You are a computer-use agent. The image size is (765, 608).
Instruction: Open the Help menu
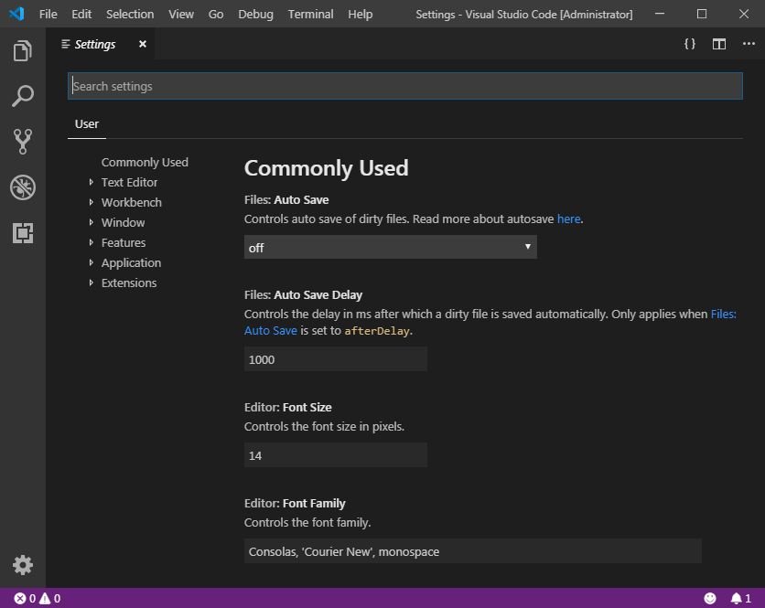pyautogui.click(x=360, y=14)
